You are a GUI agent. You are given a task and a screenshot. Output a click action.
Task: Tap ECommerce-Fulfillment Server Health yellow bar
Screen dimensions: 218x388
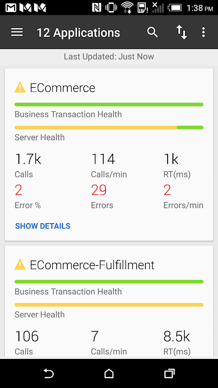[x=109, y=305]
